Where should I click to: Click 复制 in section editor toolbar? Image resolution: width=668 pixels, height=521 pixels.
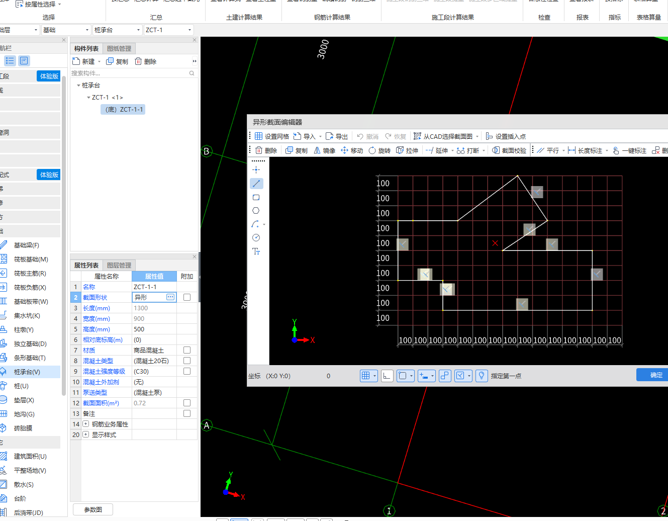tap(297, 150)
